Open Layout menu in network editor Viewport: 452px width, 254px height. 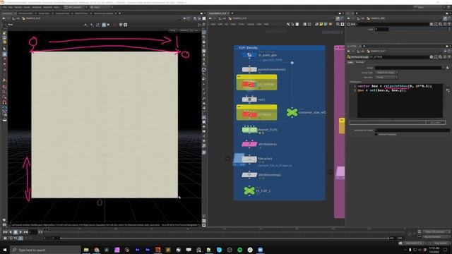click(x=251, y=24)
